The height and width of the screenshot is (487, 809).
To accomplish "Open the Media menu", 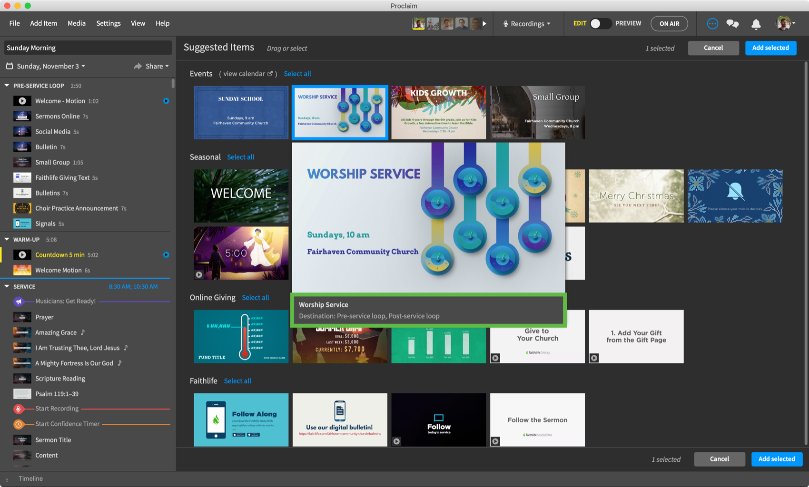I will coord(77,23).
